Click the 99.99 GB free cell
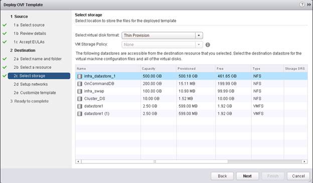 226,91
